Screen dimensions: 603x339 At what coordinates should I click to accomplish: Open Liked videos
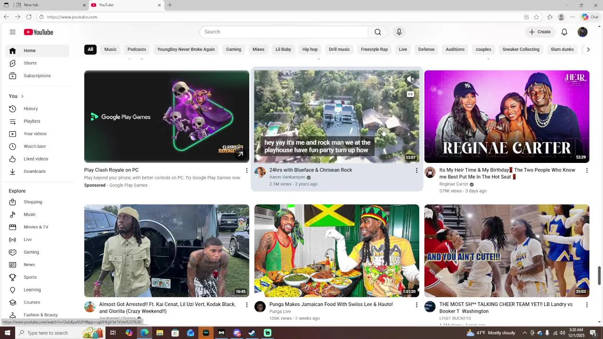[36, 159]
